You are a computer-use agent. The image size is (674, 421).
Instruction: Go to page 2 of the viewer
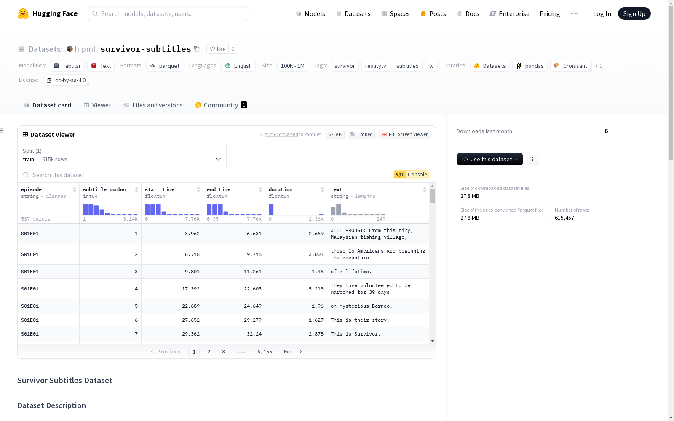(209, 352)
